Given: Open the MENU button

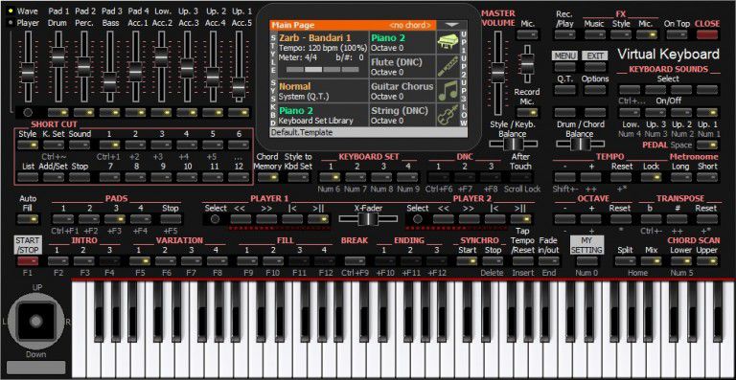Looking at the screenshot, I should pos(564,56).
